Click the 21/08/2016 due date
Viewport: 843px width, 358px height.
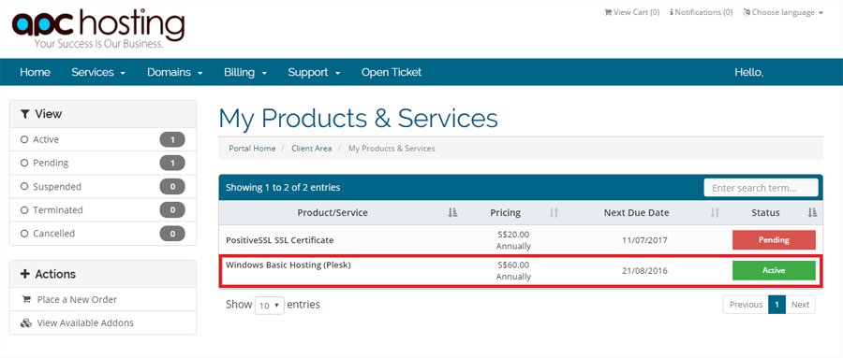coord(644,270)
